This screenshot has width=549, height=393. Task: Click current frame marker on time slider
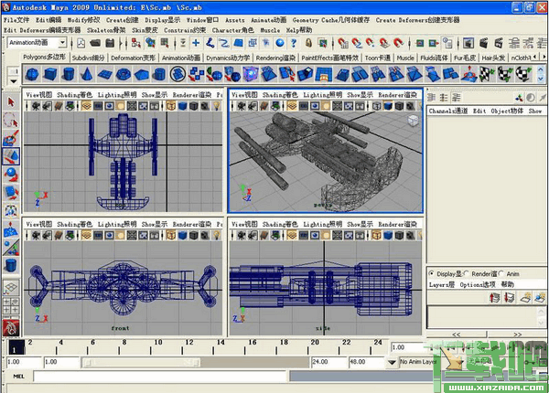(x=16, y=347)
